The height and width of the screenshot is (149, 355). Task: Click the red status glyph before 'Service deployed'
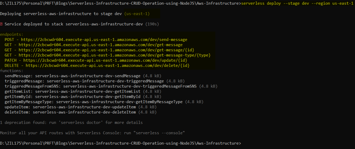pyautogui.click(x=1, y=24)
